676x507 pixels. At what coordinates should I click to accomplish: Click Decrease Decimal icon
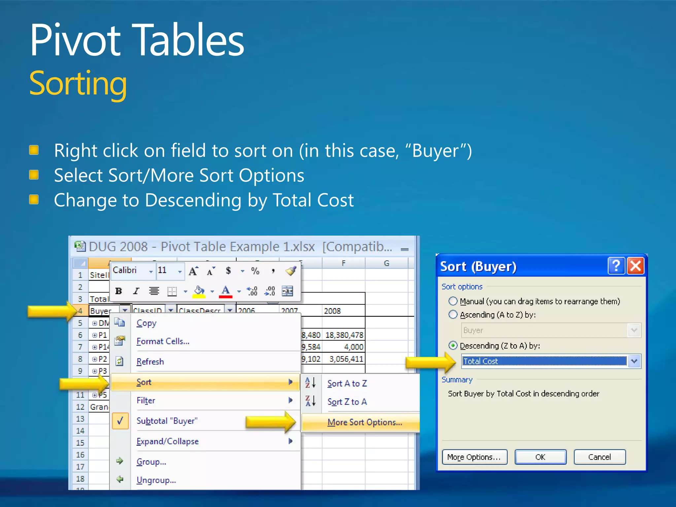[x=270, y=291]
